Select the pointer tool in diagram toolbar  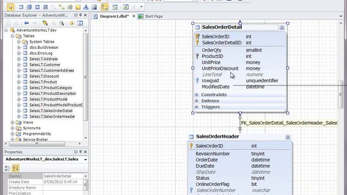pyautogui.click(x=10, y=7)
